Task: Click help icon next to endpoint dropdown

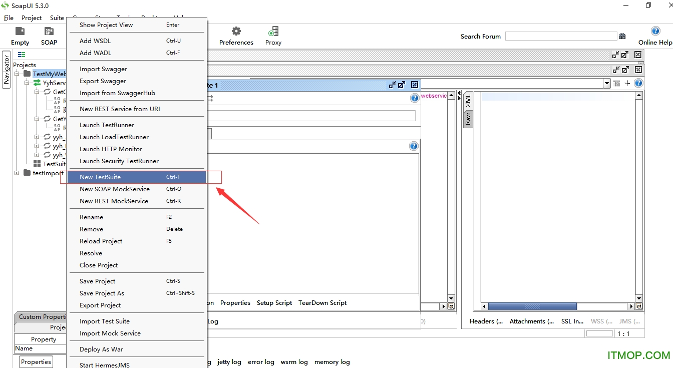Action: click(638, 83)
